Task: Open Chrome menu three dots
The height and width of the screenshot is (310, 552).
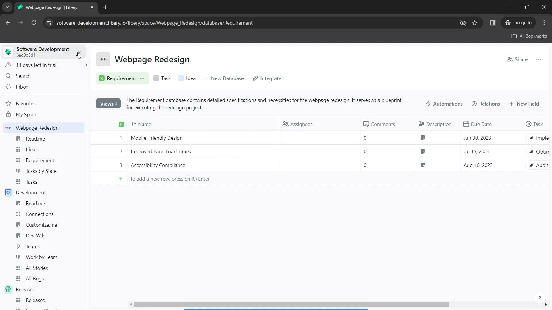Action: coord(544,23)
